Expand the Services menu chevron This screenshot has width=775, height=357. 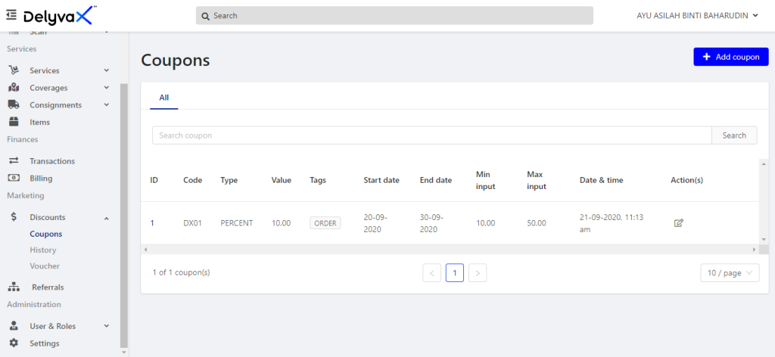coord(106,70)
